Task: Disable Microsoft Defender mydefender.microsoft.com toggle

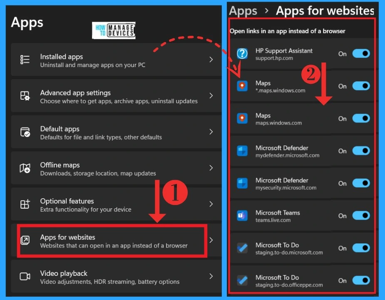Action: coord(361,151)
